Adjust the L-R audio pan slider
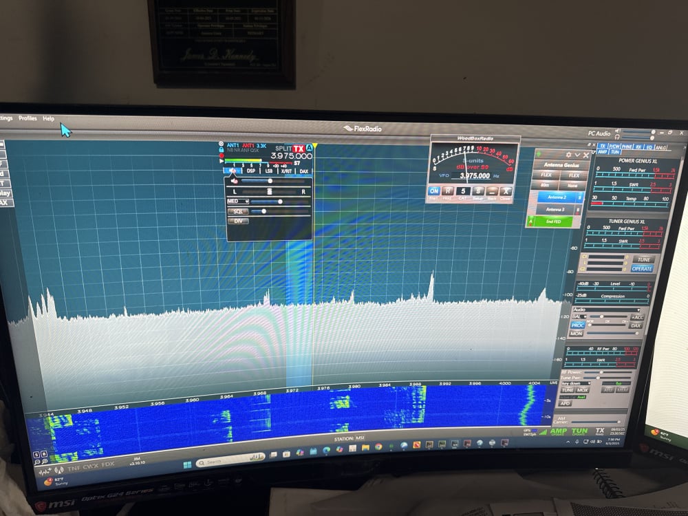This screenshot has height=516, width=688. coord(270,192)
